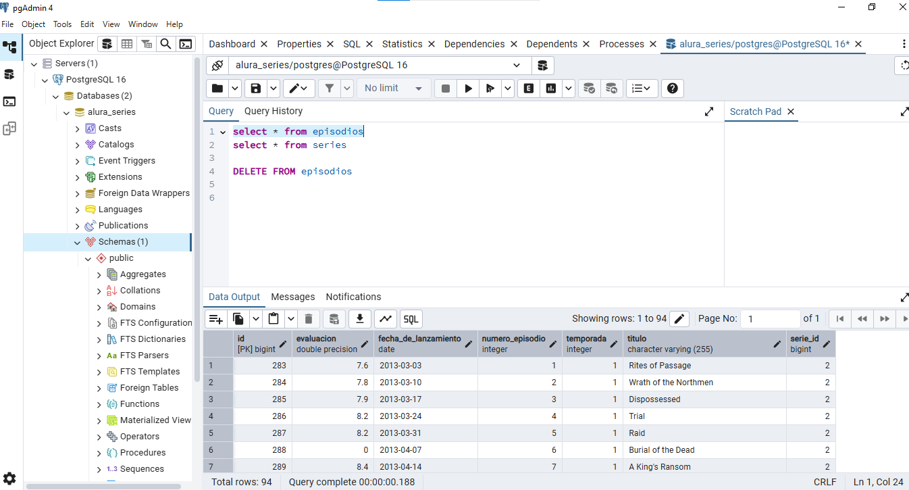Open the execute options dropdown arrow
The height and width of the screenshot is (490, 909).
(508, 89)
